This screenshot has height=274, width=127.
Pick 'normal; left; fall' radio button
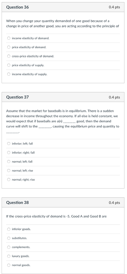(9, 161)
